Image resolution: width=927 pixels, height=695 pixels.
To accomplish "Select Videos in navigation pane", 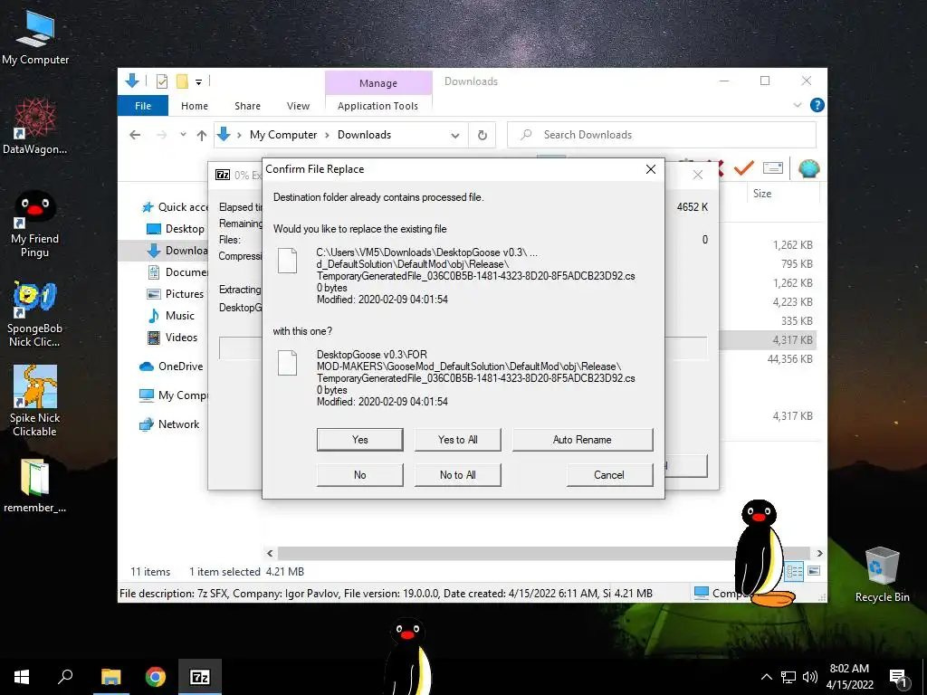I will click(172, 338).
